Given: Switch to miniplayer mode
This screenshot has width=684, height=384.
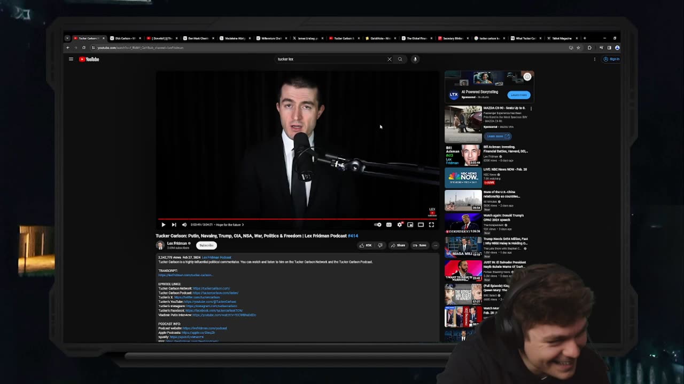Looking at the screenshot, I should point(410,225).
